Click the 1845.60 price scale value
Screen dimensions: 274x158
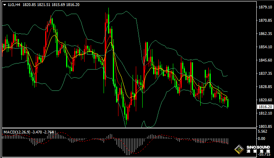coord(265,60)
